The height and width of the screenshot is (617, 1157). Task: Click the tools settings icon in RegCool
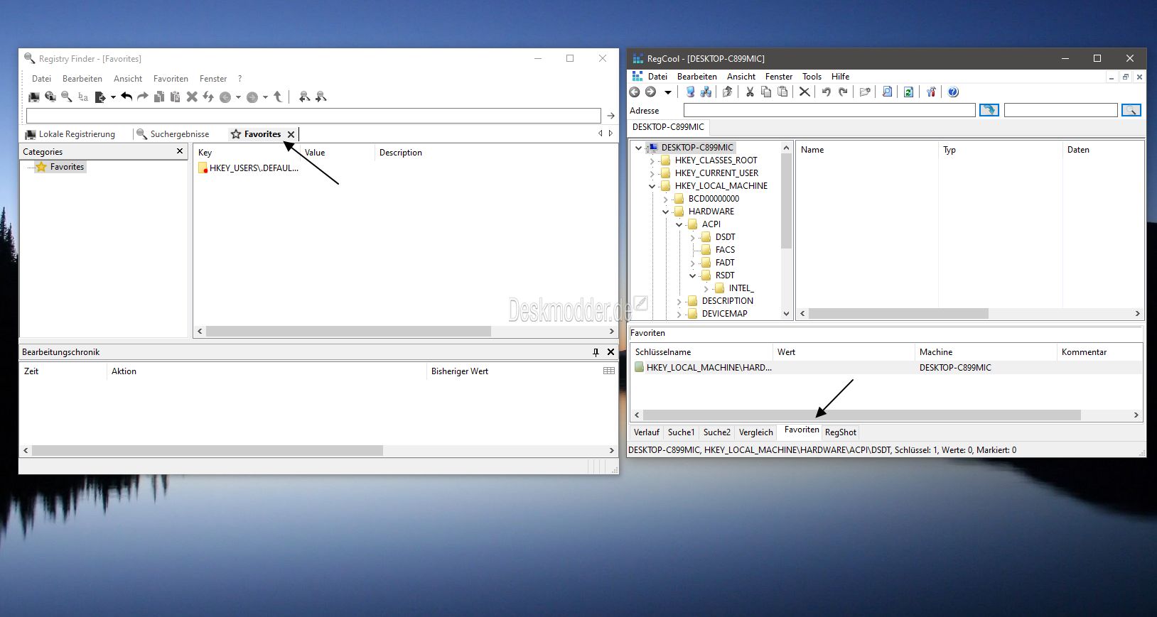(x=931, y=92)
